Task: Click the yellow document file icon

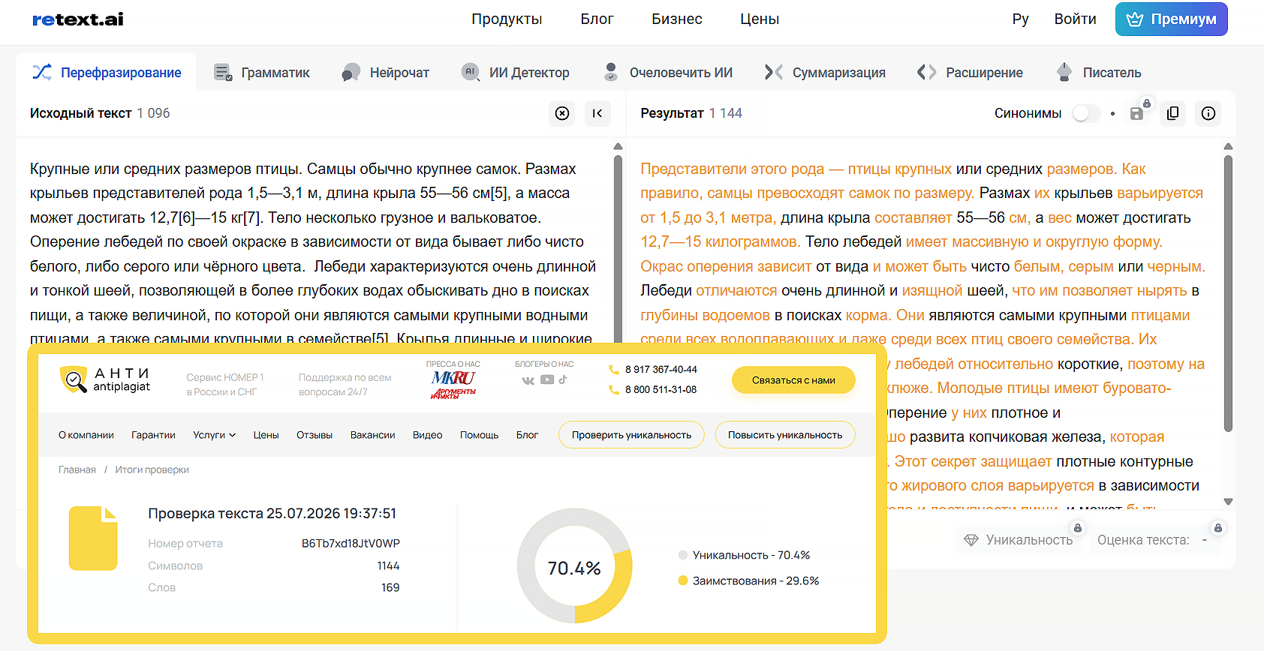Action: pyautogui.click(x=93, y=538)
